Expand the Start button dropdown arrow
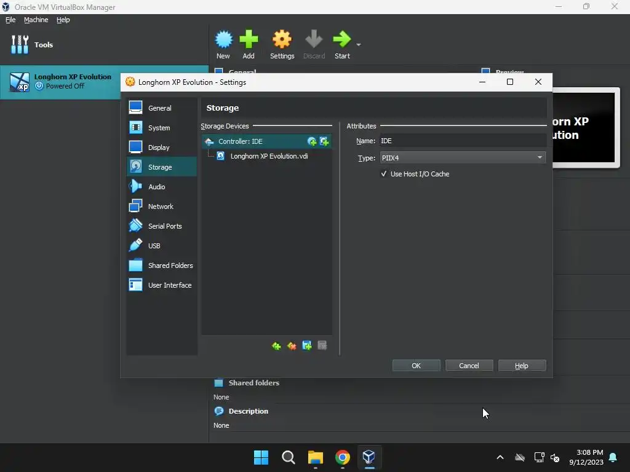This screenshot has height=472, width=630. (359, 44)
